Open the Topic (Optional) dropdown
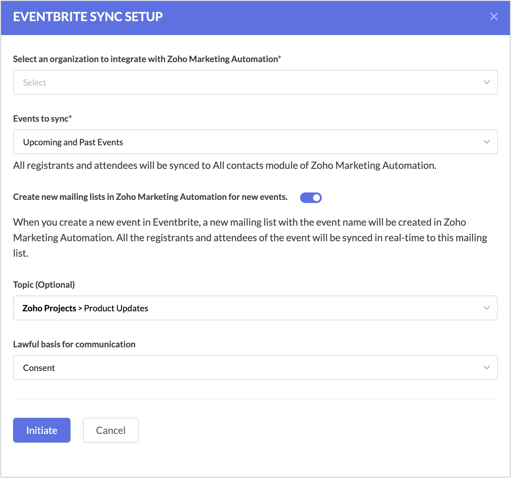The height and width of the screenshot is (478, 511). point(255,308)
